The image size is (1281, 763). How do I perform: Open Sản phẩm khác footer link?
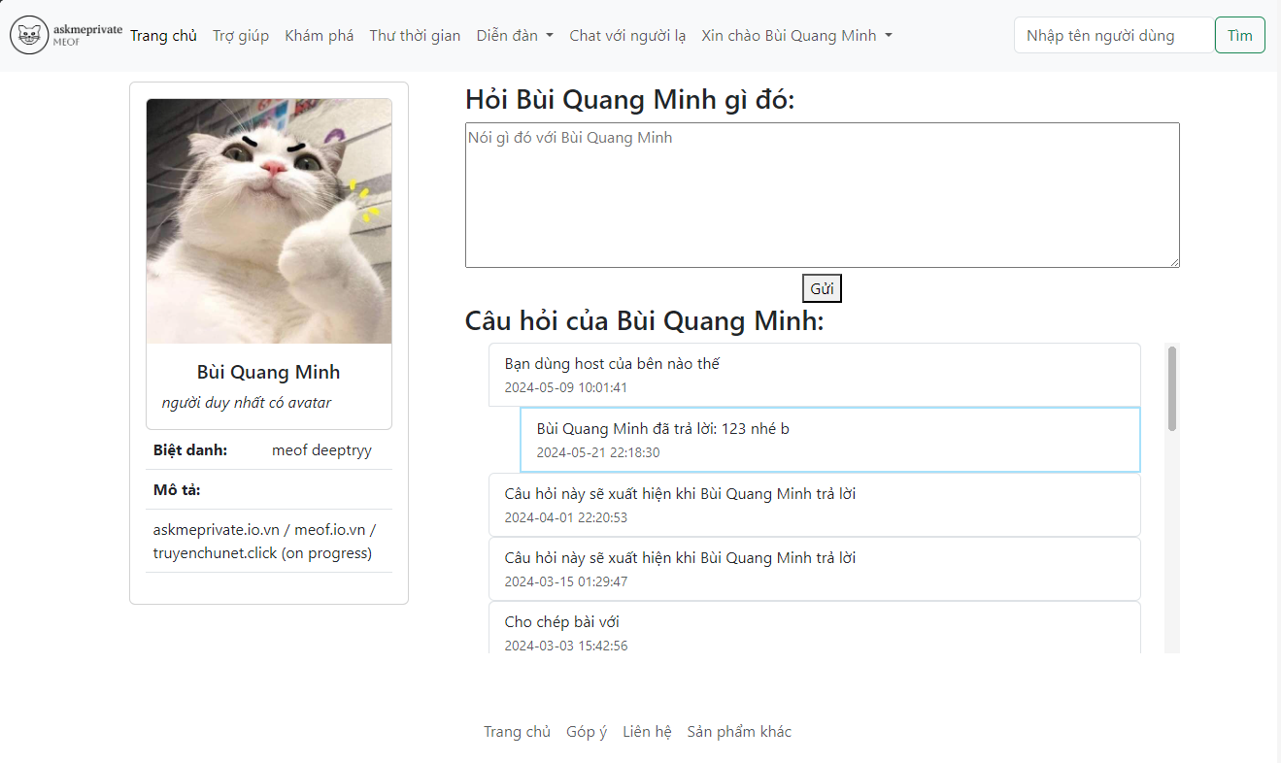(739, 732)
